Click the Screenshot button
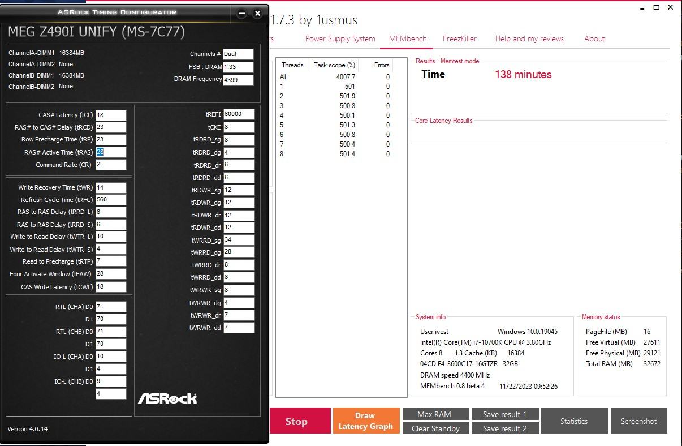 (x=639, y=421)
